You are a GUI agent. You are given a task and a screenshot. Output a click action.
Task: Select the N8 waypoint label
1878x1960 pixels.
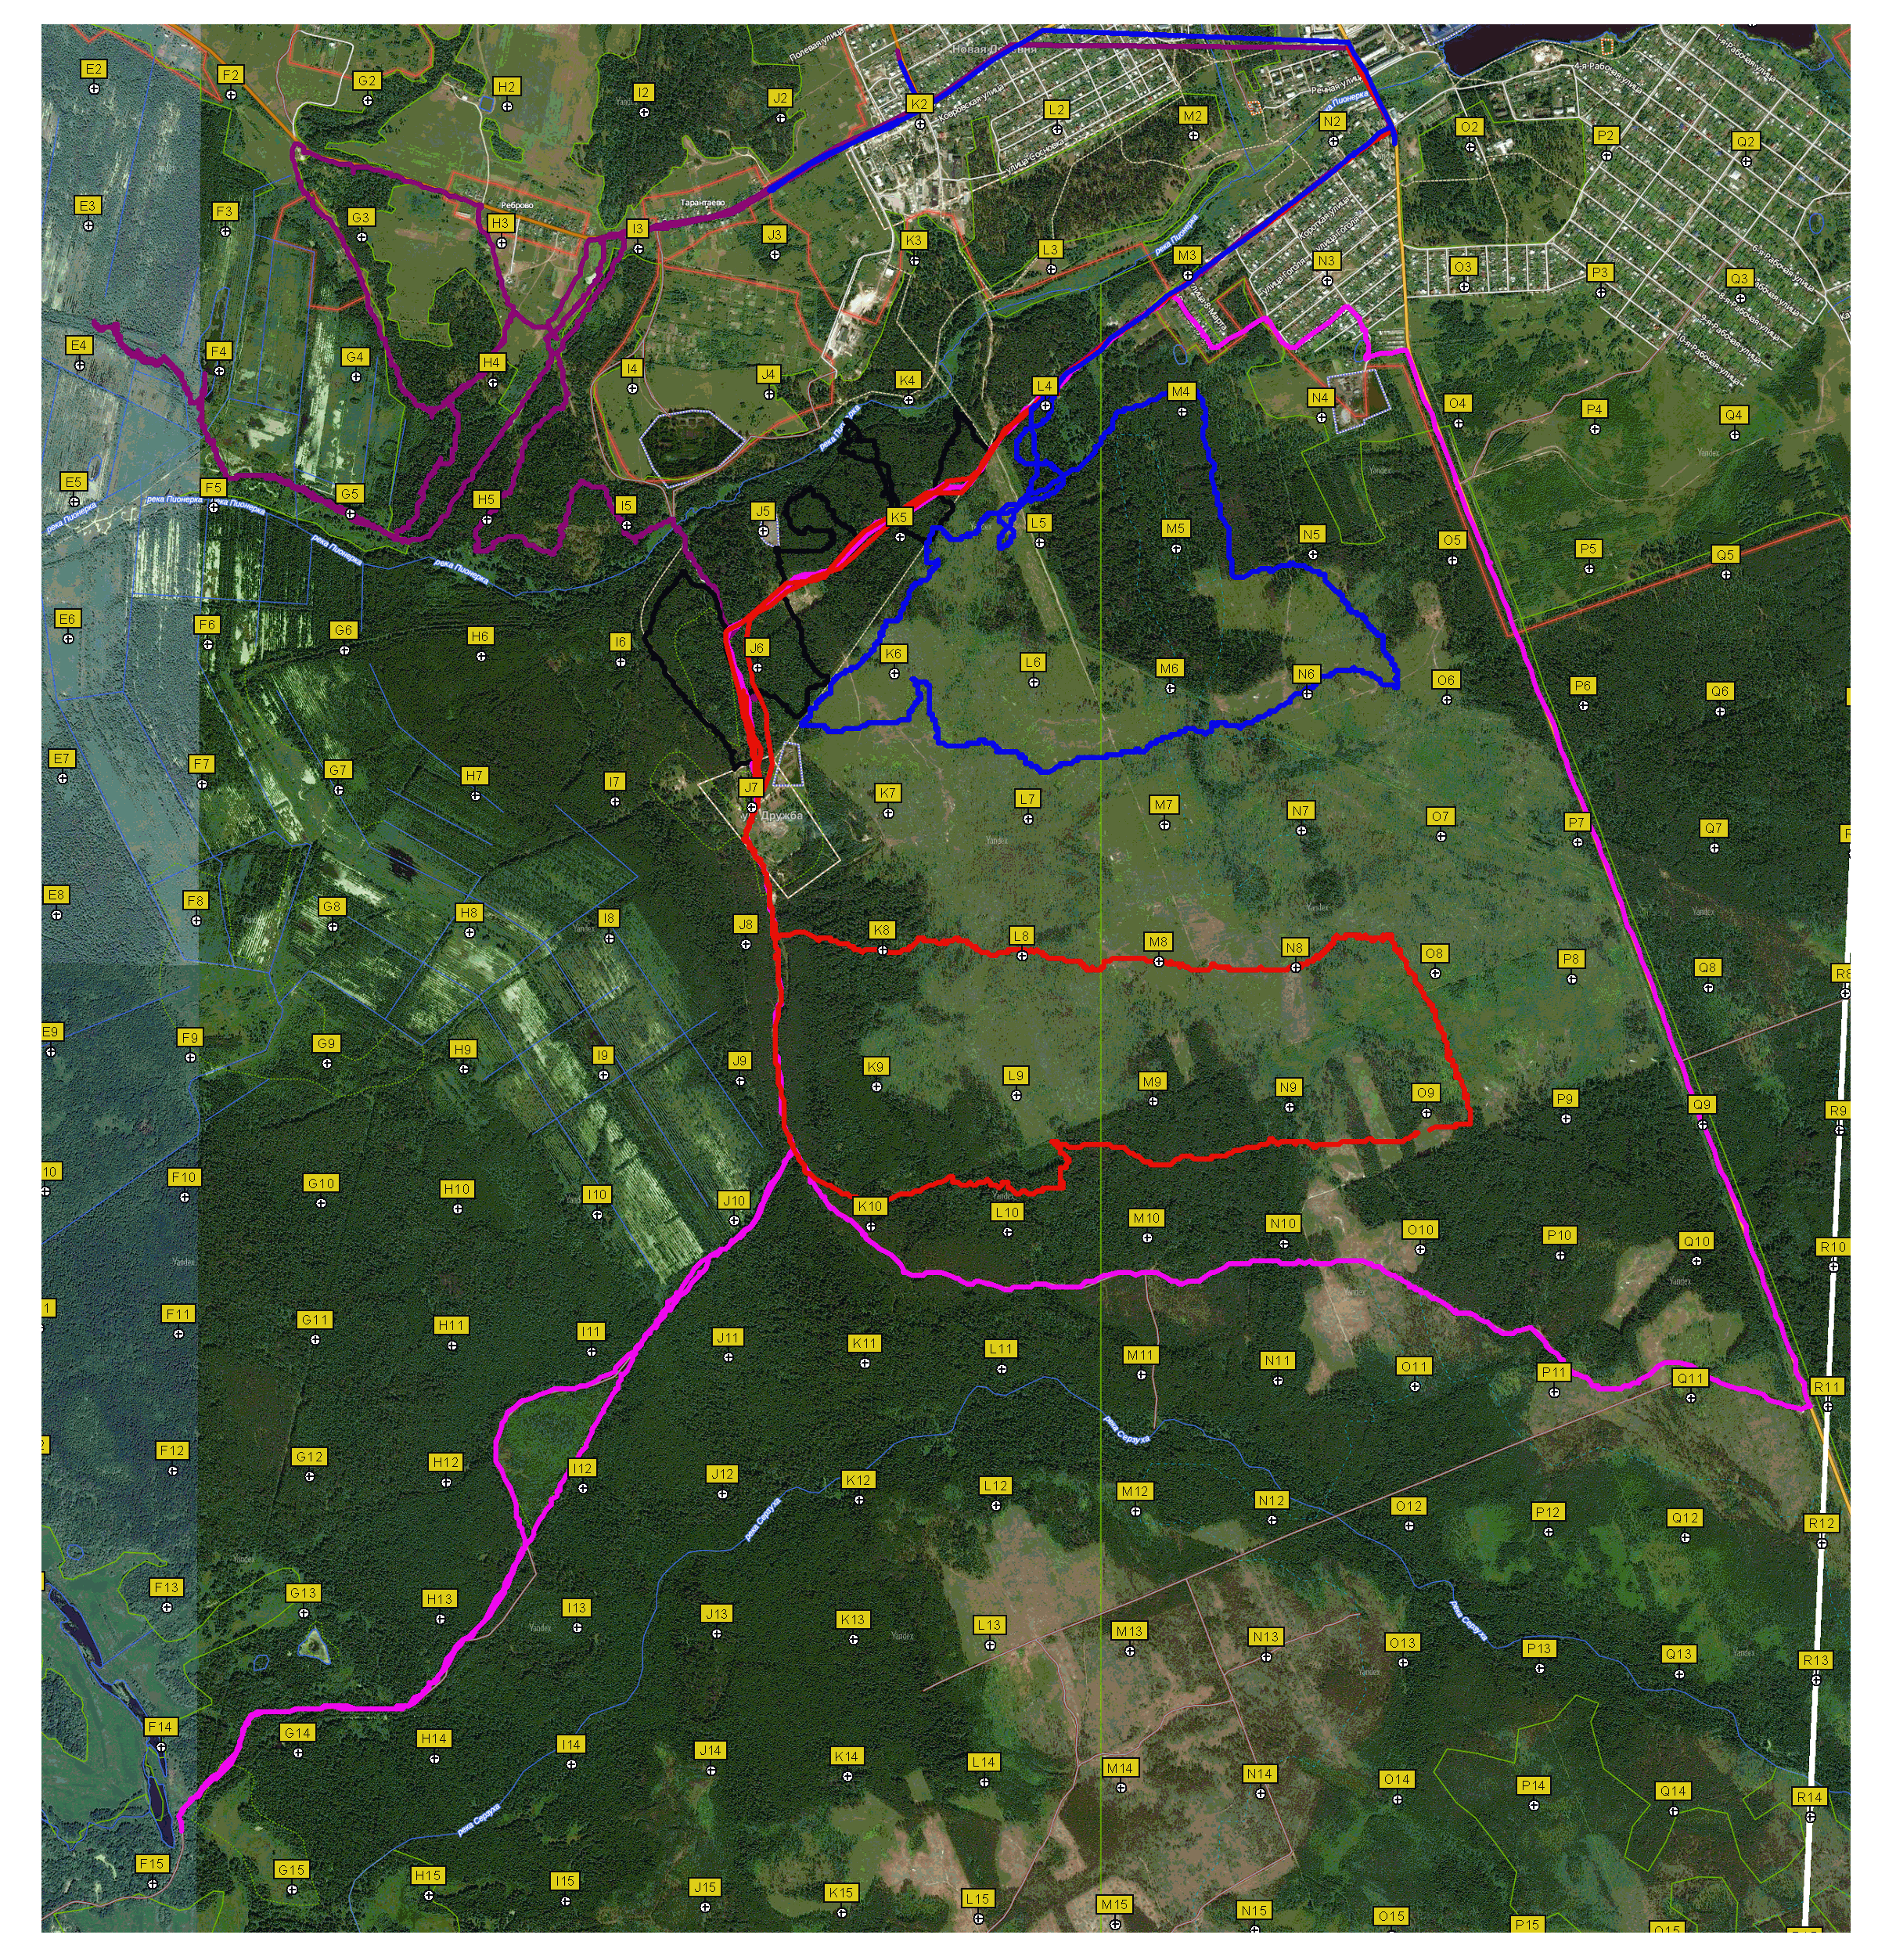coord(1294,947)
